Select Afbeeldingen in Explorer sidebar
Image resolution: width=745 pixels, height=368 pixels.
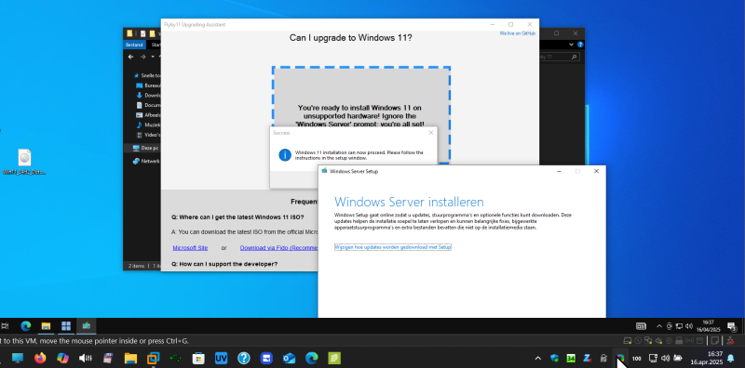pos(148,115)
